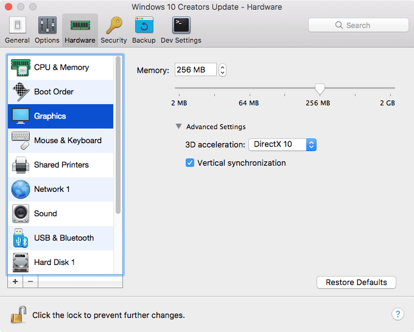Click the magnifier icon in Search
The height and width of the screenshot is (332, 414).
tap(339, 25)
